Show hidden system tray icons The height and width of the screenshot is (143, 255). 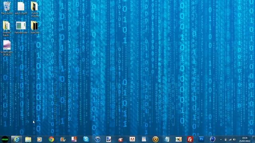pos(221,139)
